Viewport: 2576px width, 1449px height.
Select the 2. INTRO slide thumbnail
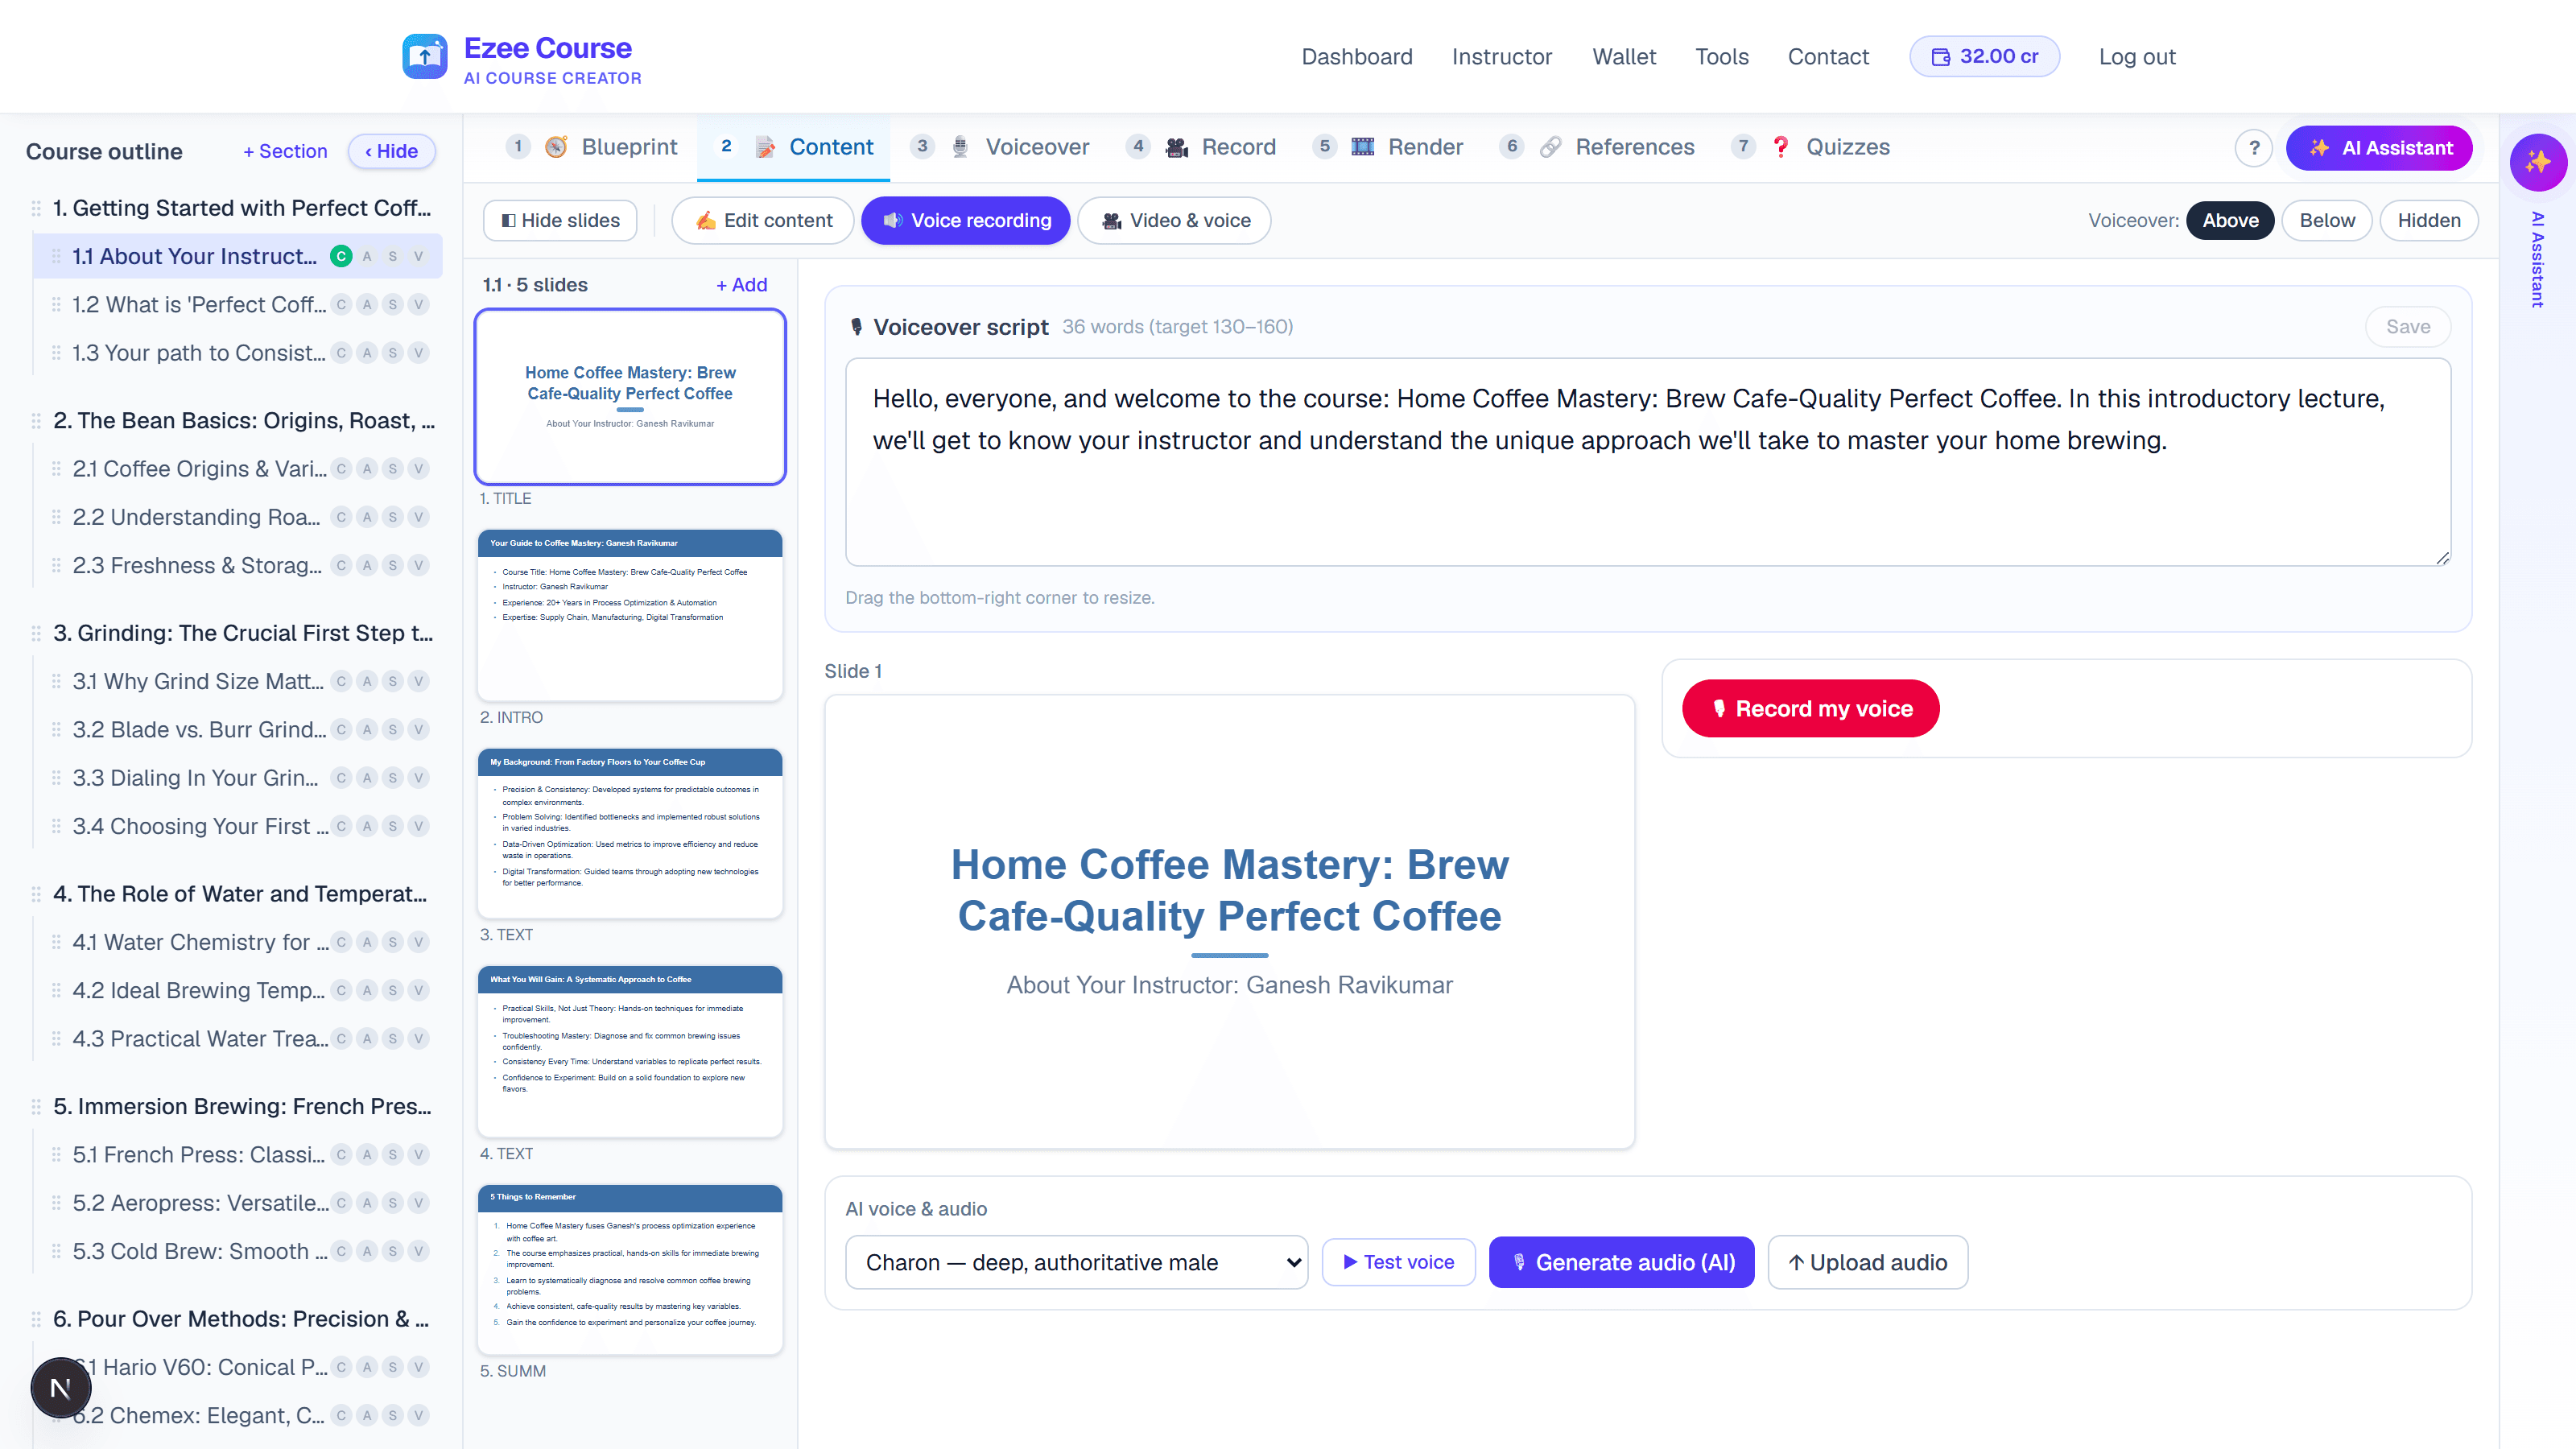click(x=630, y=614)
